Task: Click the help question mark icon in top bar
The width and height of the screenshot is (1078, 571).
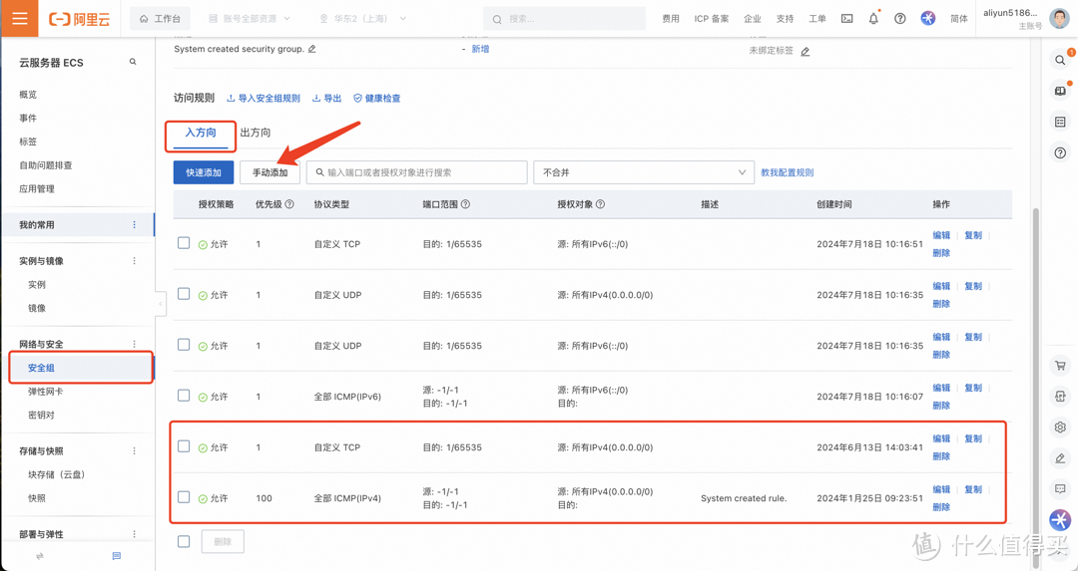Action: 899,18
